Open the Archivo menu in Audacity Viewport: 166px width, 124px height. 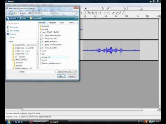pyautogui.click(x=9, y=5)
